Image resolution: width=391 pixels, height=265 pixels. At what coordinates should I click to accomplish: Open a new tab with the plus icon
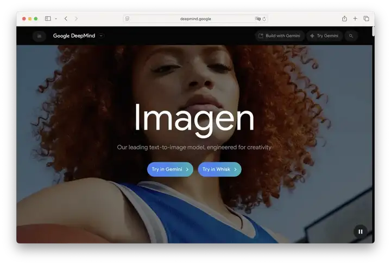[355, 18]
